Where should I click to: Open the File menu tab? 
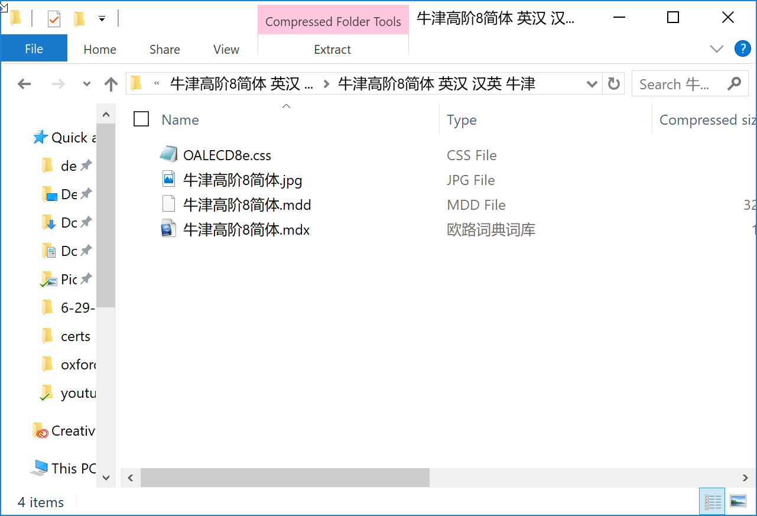point(34,49)
